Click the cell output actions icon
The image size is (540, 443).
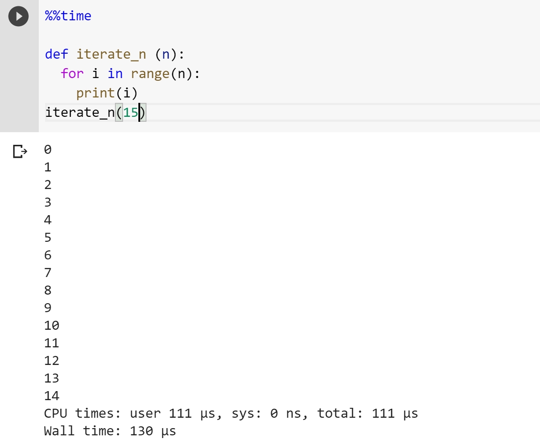(x=19, y=151)
